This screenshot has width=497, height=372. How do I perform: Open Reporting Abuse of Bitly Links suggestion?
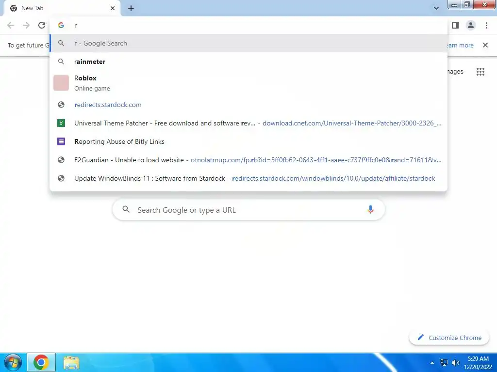(248, 141)
